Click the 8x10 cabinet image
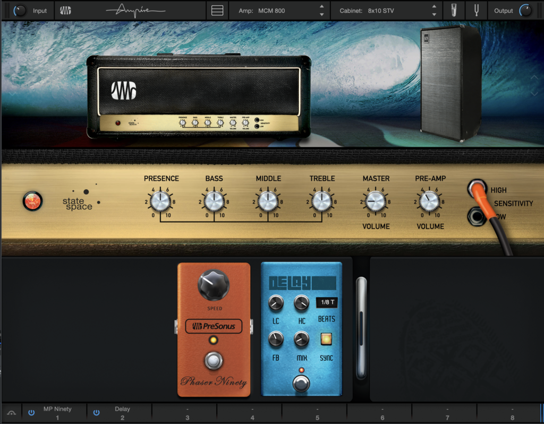Screen dimensions: 544x424 pos(450,83)
